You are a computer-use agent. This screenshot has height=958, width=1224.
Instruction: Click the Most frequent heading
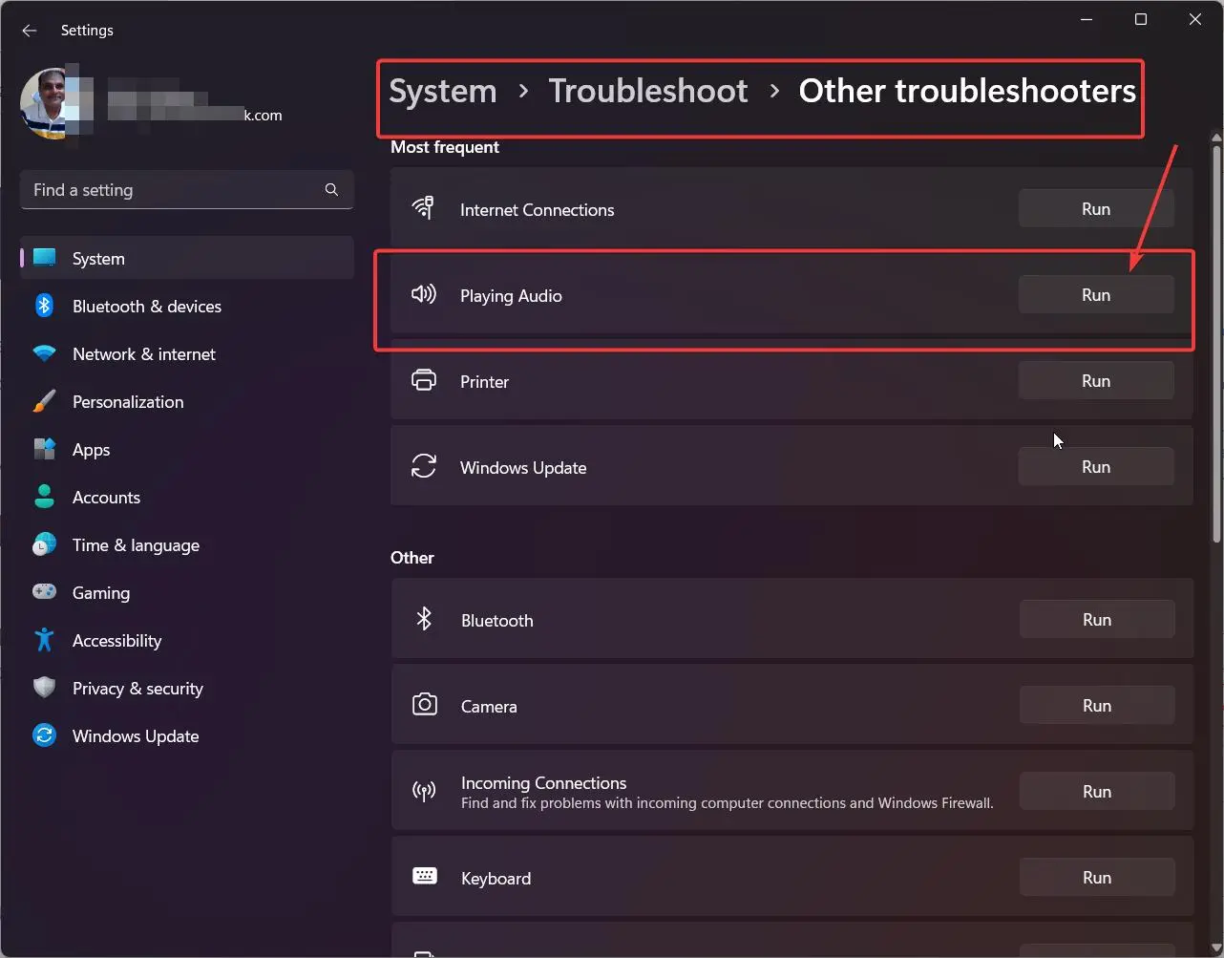(x=445, y=147)
